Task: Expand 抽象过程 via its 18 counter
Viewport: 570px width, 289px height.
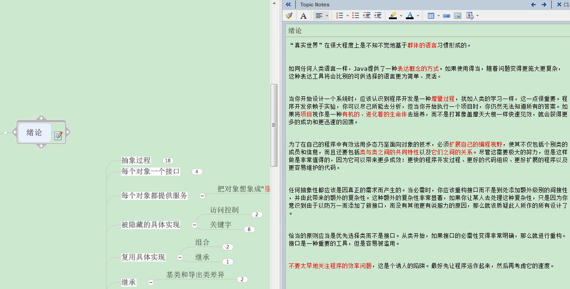Action: pos(168,161)
